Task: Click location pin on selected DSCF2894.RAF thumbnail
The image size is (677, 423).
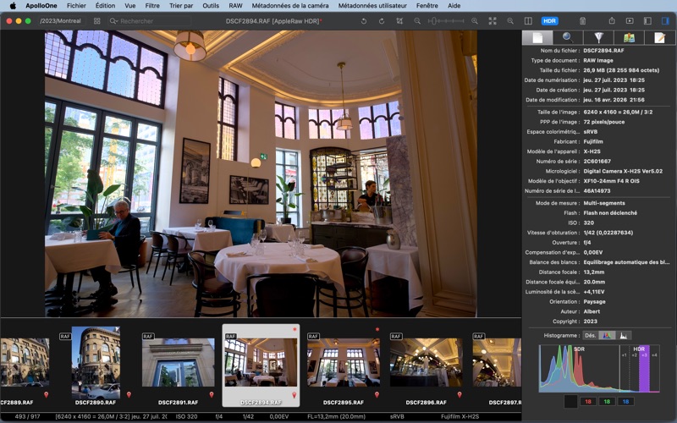Action: [x=294, y=394]
